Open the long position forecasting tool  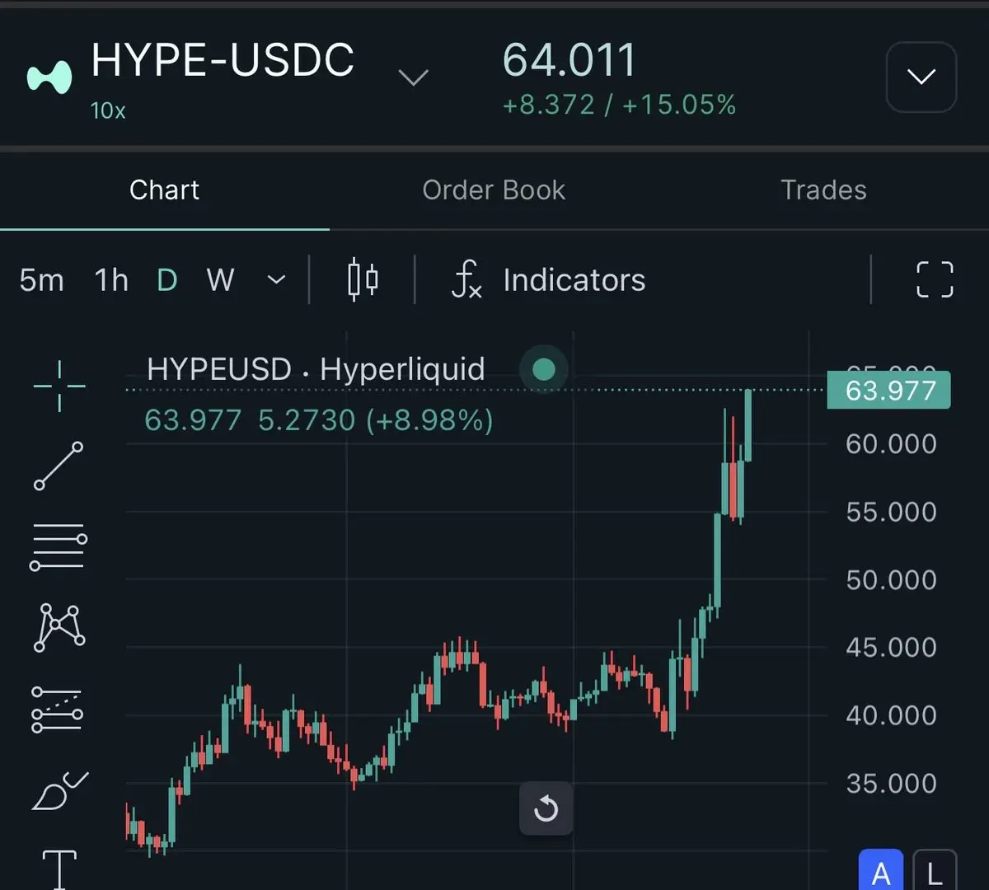[57, 710]
